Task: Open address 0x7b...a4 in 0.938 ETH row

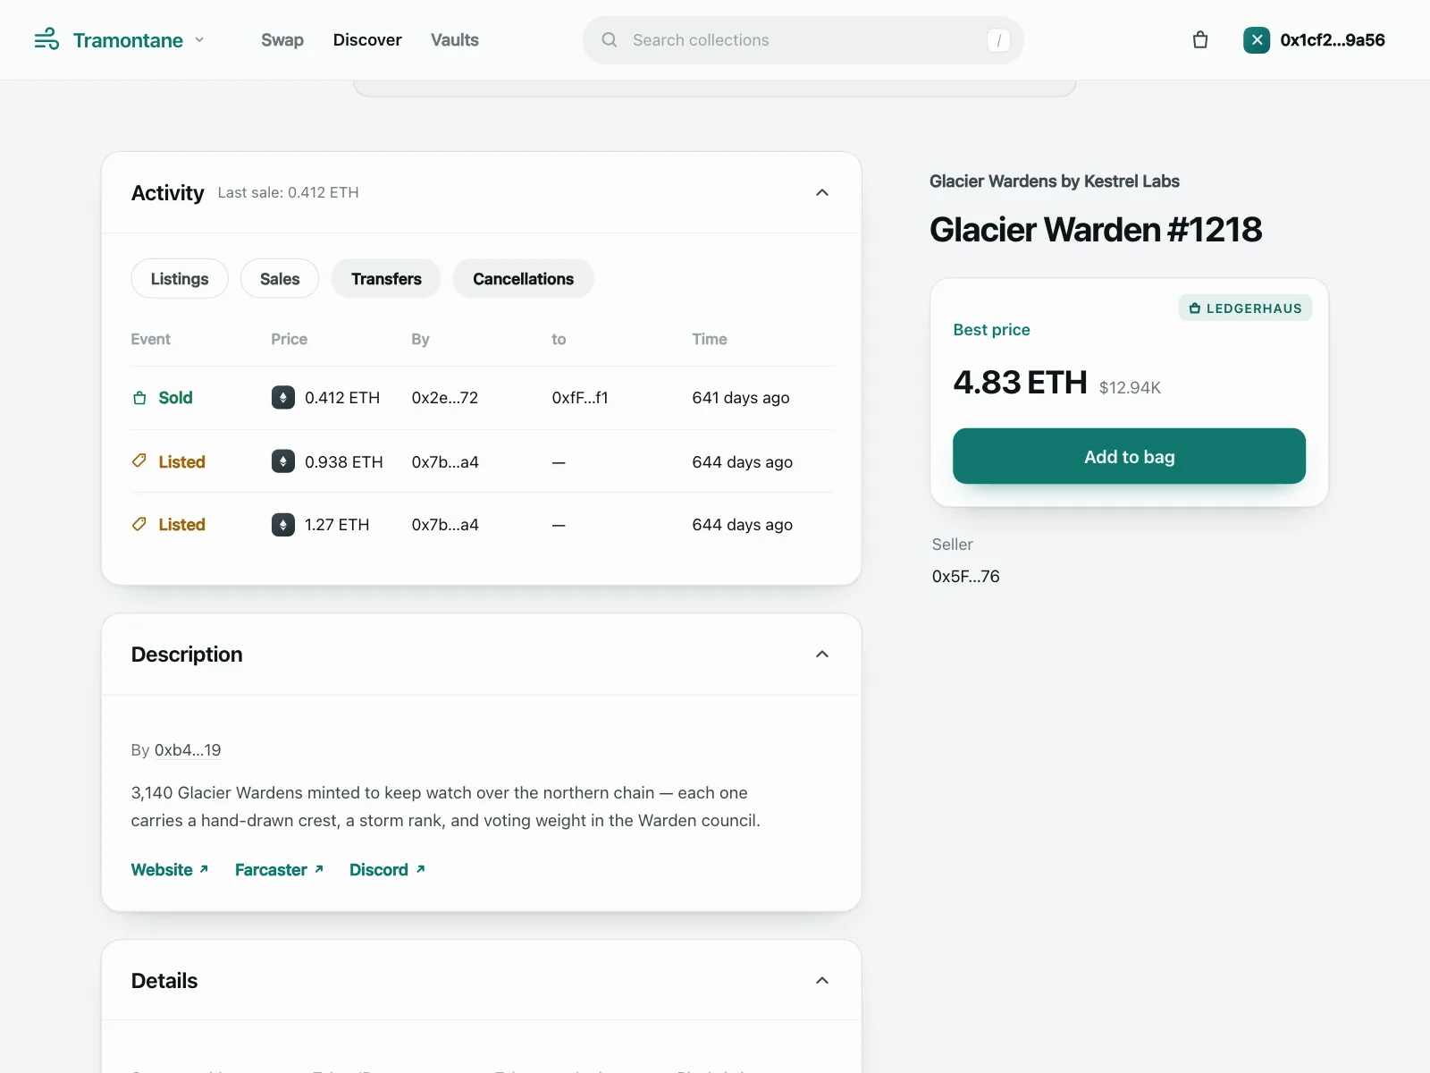Action: [x=445, y=462]
